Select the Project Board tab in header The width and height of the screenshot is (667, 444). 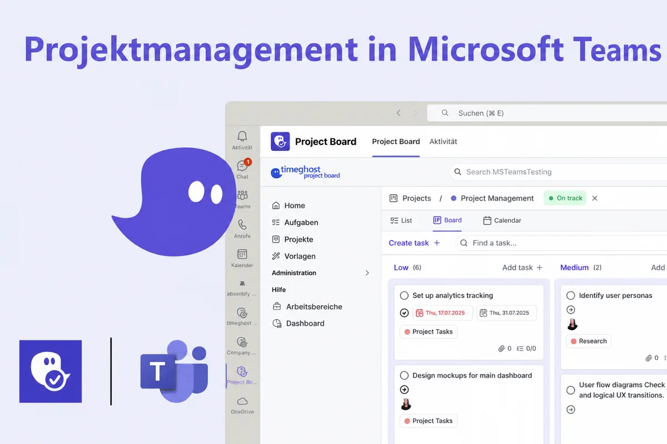[x=396, y=142]
